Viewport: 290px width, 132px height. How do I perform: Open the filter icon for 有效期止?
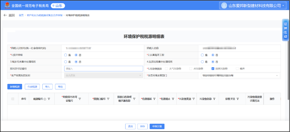point(173,99)
